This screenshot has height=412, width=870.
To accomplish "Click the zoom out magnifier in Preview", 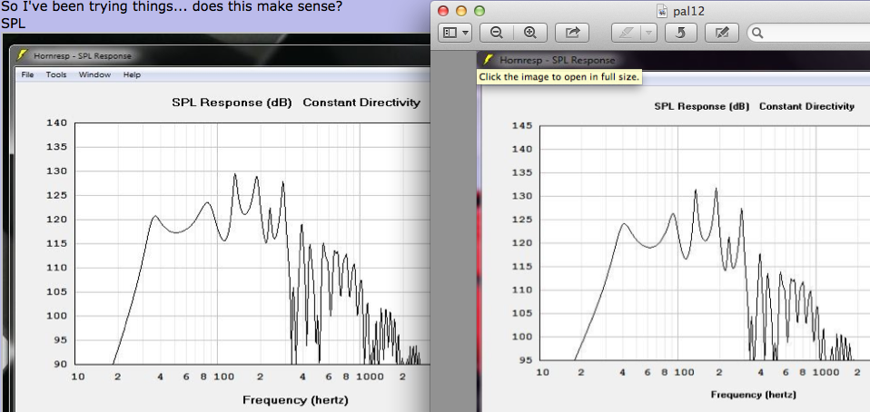I will click(497, 33).
